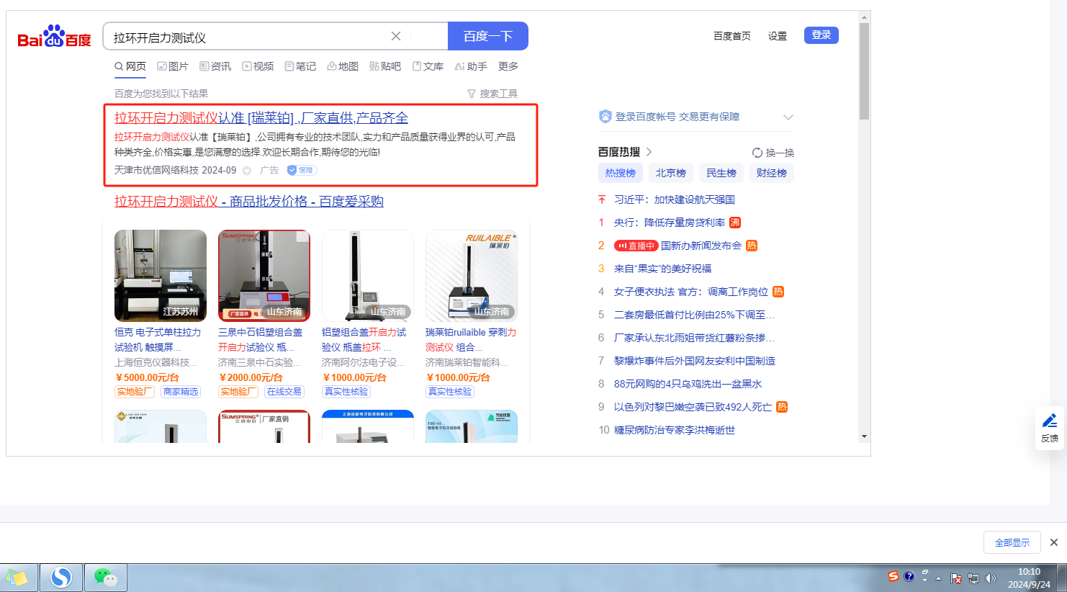Open WeChat from the taskbar
The width and height of the screenshot is (1067, 592).
pos(106,578)
